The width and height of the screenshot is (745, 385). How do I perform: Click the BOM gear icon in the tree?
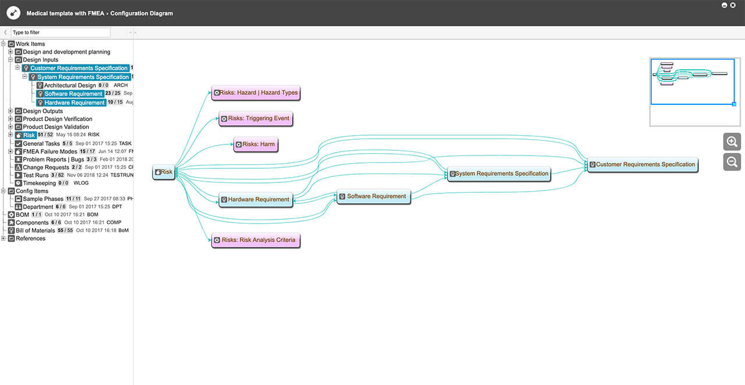(12, 214)
